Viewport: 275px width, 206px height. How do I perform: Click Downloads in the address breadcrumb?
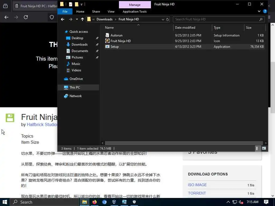click(x=104, y=19)
